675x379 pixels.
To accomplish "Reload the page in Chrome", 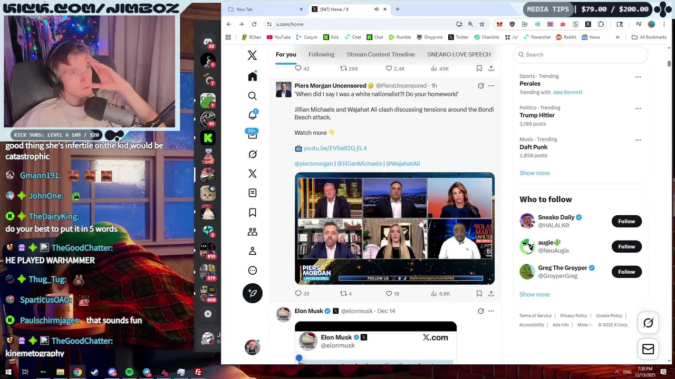I will (x=254, y=24).
